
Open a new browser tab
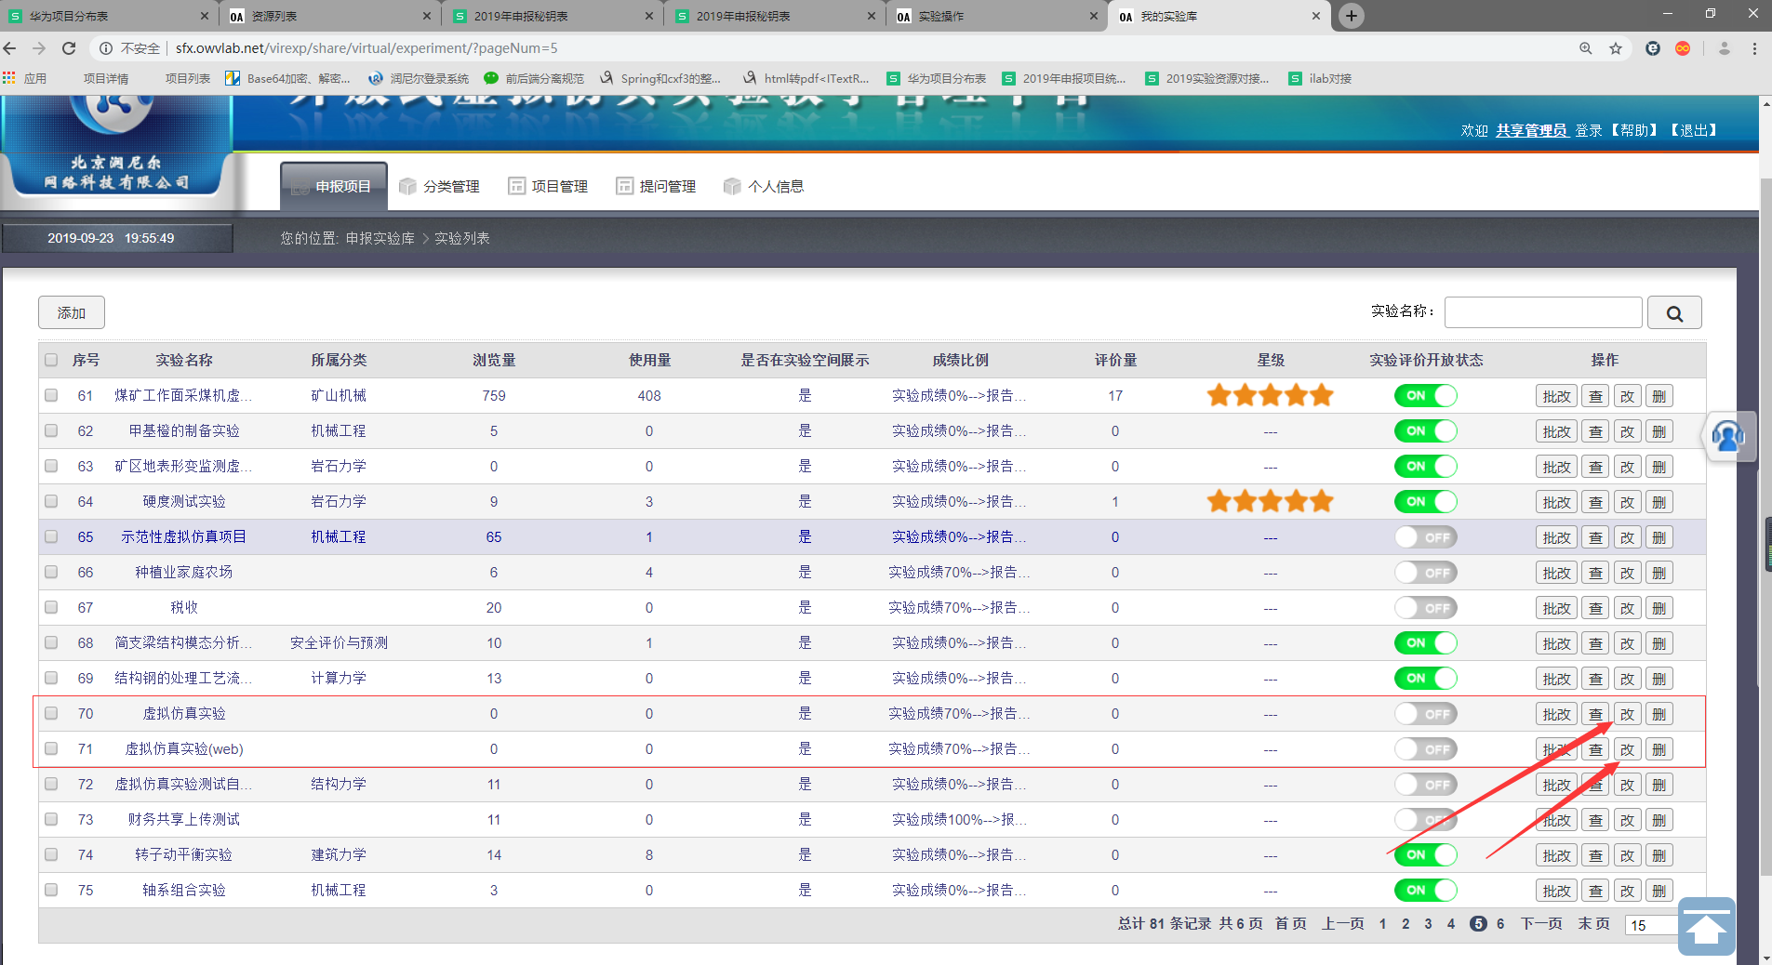(x=1352, y=16)
